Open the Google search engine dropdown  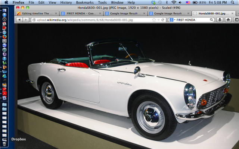(172, 20)
